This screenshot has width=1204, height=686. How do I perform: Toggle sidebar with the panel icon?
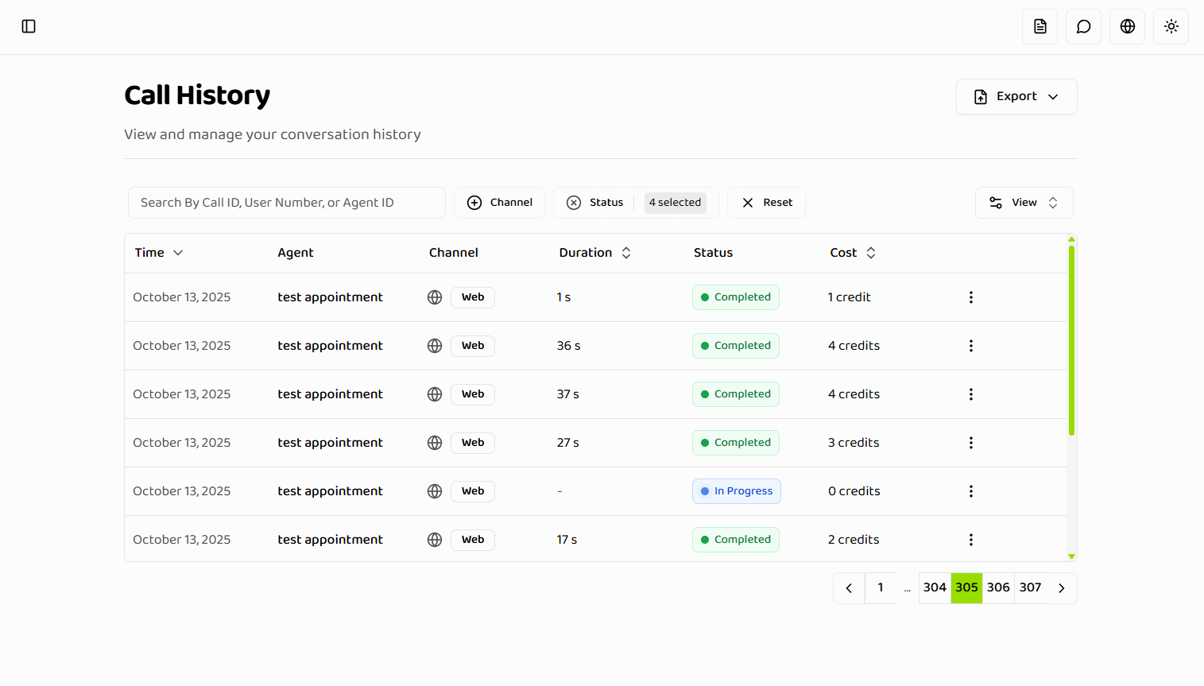(29, 26)
